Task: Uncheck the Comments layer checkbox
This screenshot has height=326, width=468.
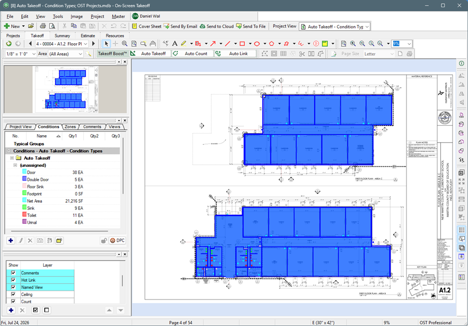Action: (13, 273)
